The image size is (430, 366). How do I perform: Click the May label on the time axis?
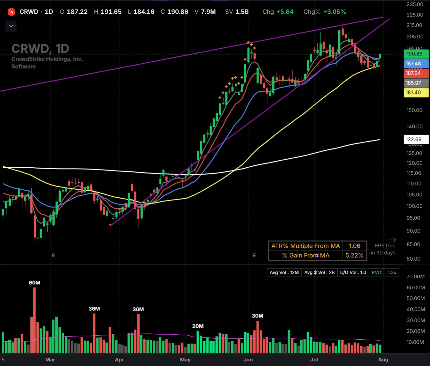click(x=185, y=360)
